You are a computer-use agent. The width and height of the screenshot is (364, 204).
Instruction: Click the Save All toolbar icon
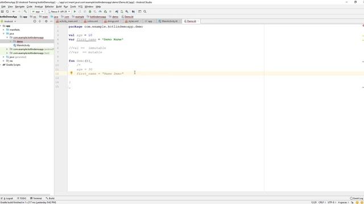point(2,11)
